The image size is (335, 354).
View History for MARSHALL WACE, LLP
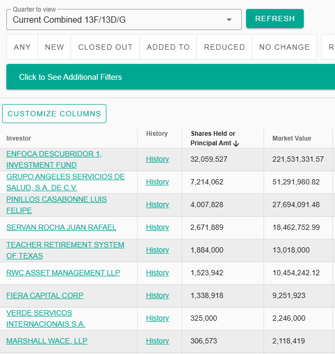coord(157,341)
